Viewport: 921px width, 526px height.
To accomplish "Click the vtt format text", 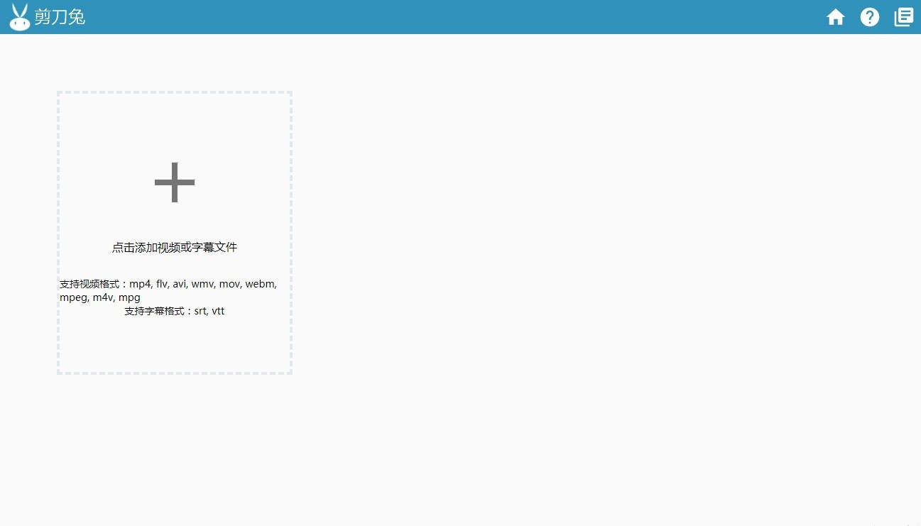I will point(218,311).
